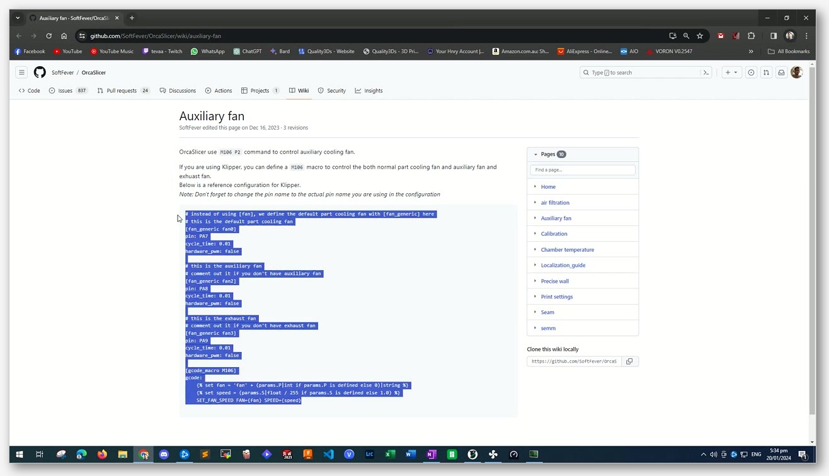Open the GitHub notifications inbox
Image resolution: width=829 pixels, height=476 pixels.
[x=781, y=72]
